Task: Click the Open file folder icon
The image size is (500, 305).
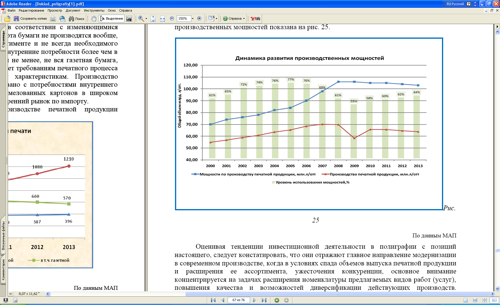Action: pos(7,18)
